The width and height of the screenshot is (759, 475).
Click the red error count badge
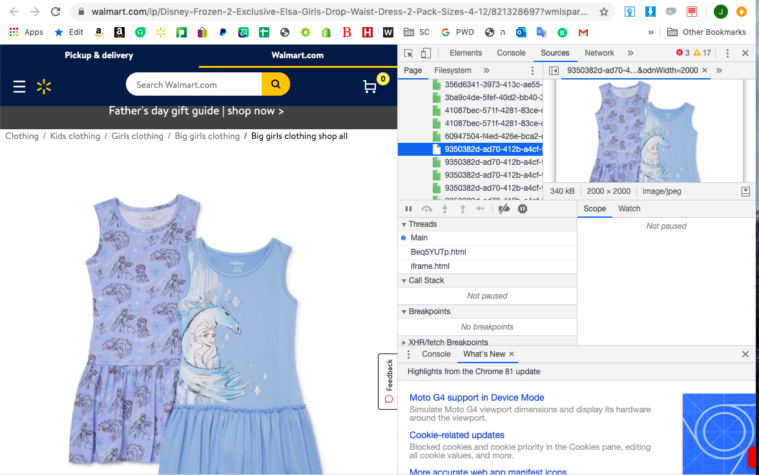click(683, 53)
